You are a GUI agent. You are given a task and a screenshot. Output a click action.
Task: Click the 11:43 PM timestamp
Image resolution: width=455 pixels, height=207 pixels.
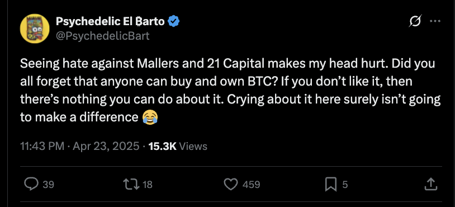tap(42, 146)
